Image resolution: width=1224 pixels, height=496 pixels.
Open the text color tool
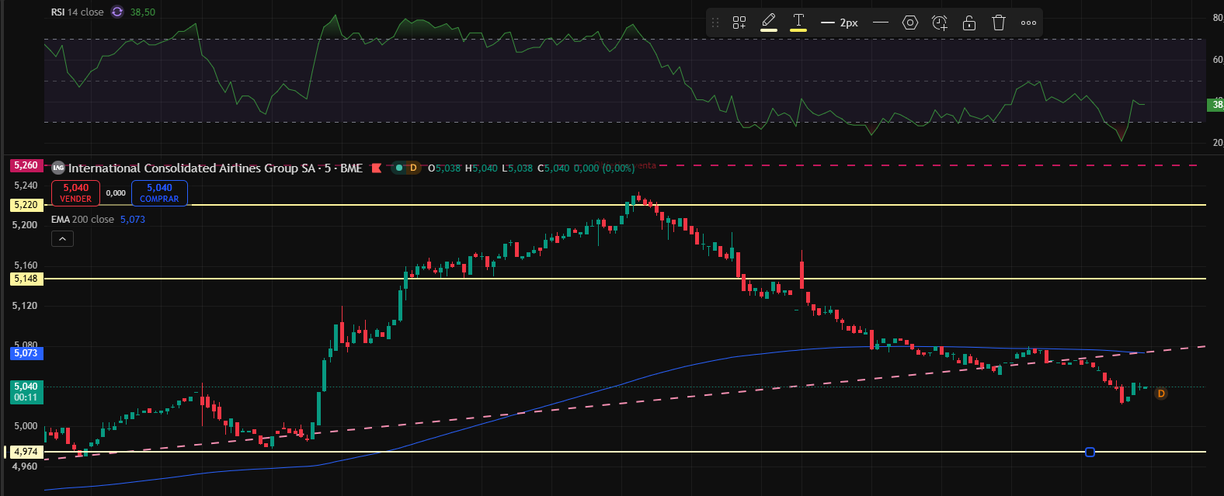coord(798,22)
